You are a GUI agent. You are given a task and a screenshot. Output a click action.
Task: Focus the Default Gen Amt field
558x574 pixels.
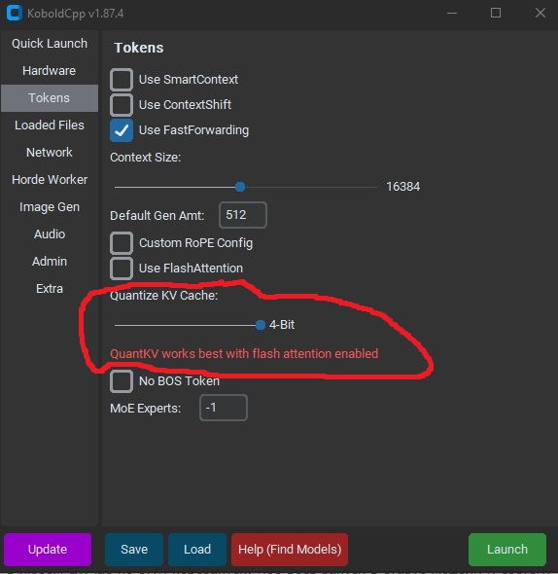click(x=243, y=215)
